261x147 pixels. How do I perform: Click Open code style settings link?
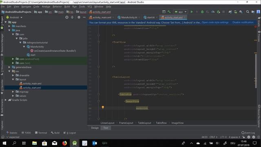click(x=215, y=22)
